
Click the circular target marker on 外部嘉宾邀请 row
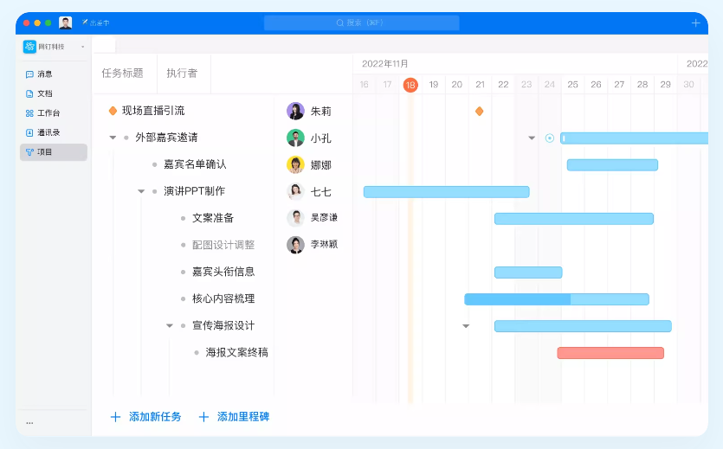[x=550, y=138]
